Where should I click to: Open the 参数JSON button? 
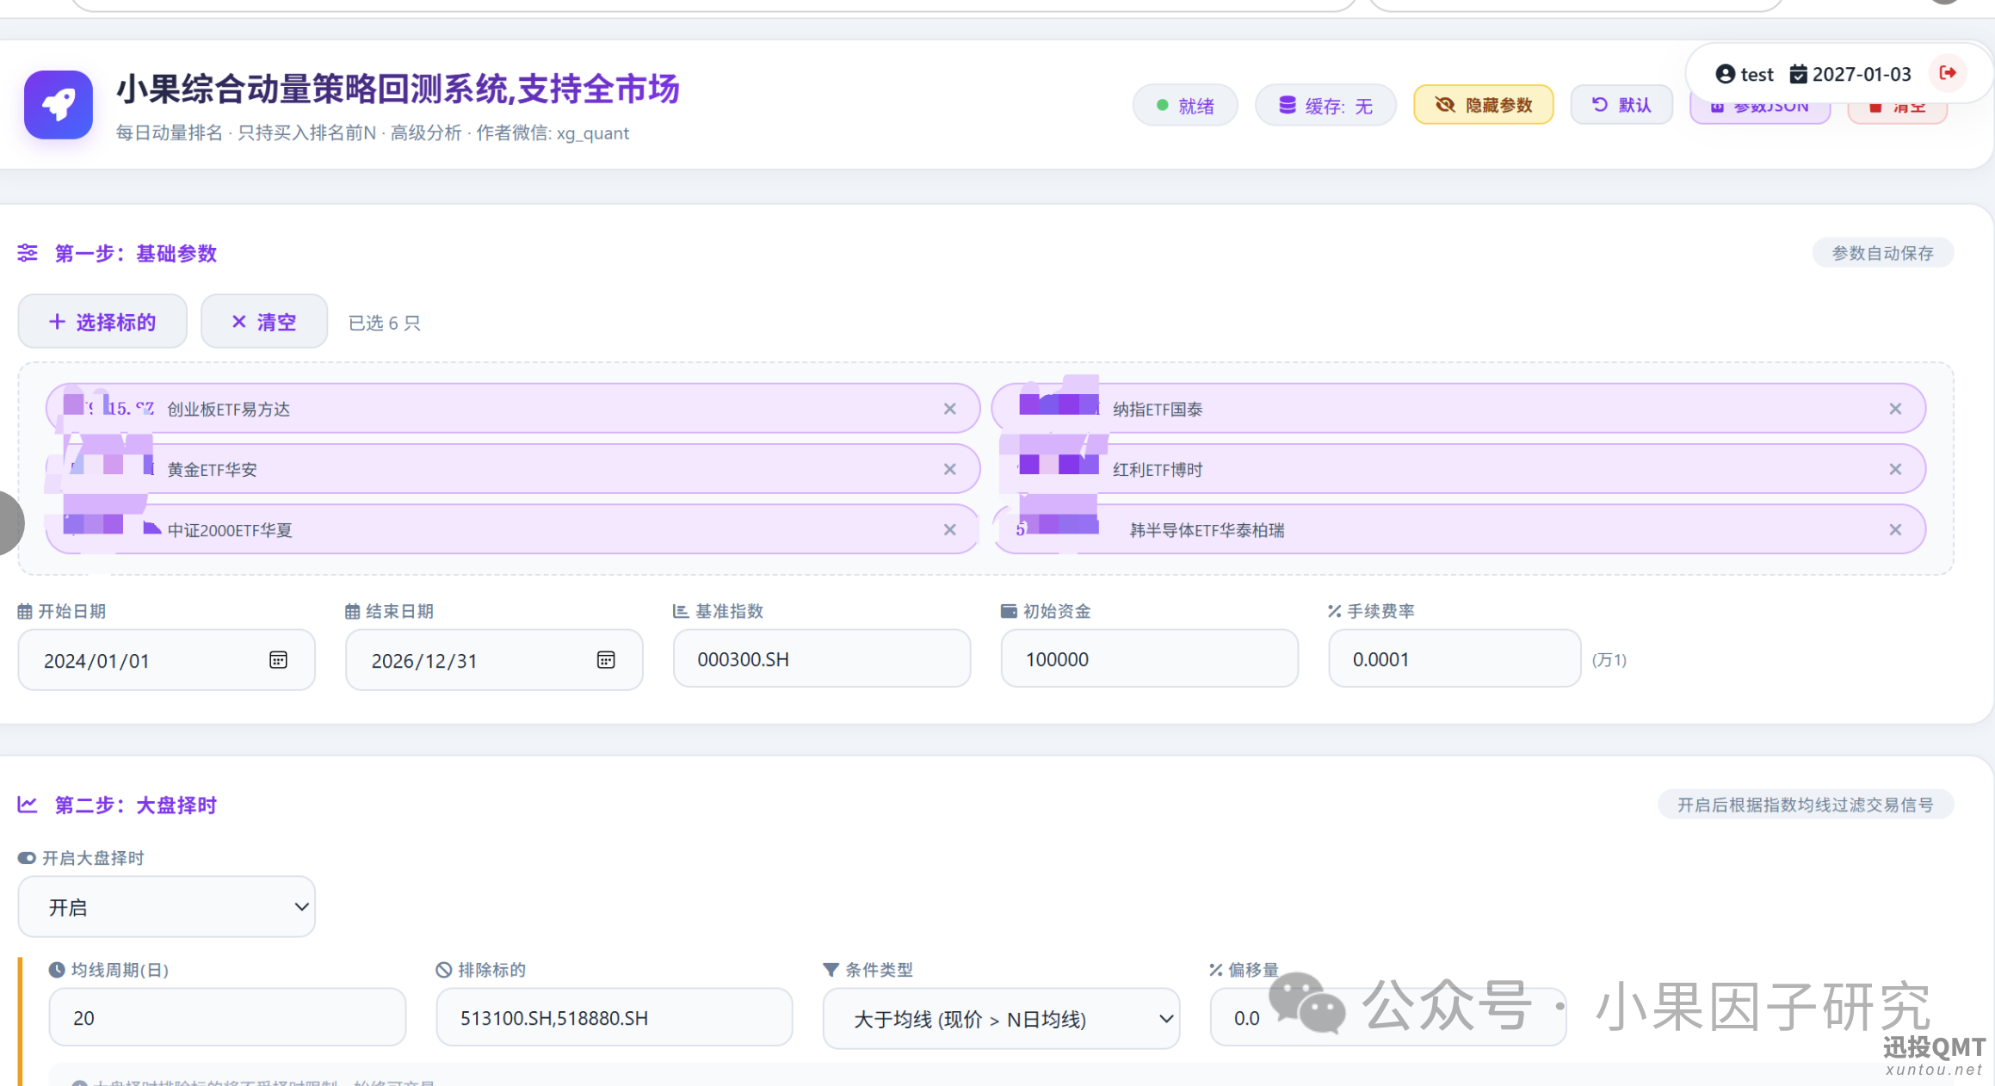pyautogui.click(x=1760, y=107)
